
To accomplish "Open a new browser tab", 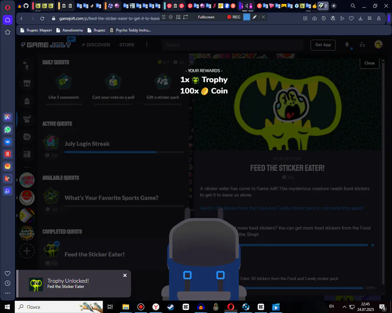I will click(x=334, y=6).
